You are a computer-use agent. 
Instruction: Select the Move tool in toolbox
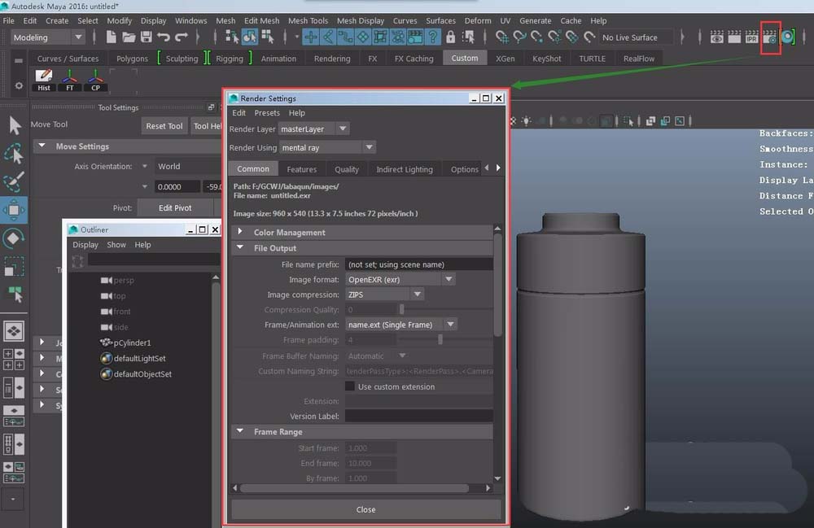[14, 210]
